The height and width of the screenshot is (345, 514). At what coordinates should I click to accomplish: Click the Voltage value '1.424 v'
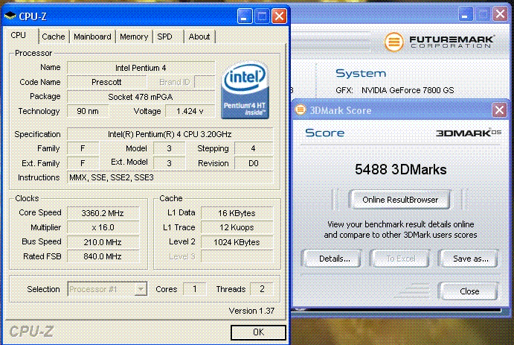click(190, 111)
